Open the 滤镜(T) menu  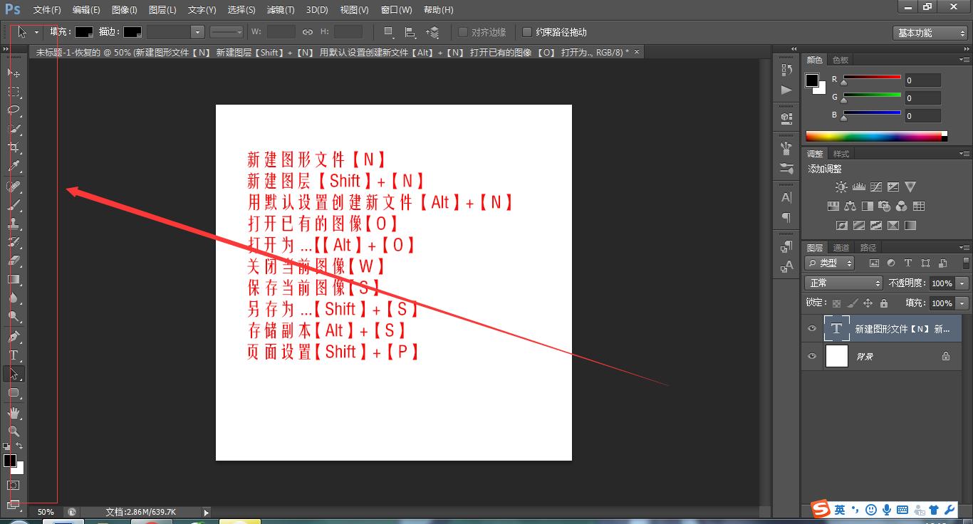[x=281, y=10]
